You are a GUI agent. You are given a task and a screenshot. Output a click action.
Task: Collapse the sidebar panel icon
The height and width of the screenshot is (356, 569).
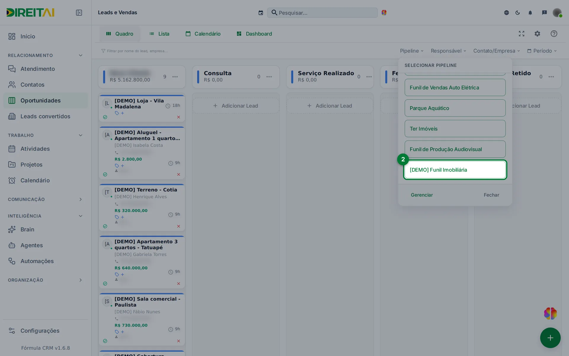tap(79, 12)
